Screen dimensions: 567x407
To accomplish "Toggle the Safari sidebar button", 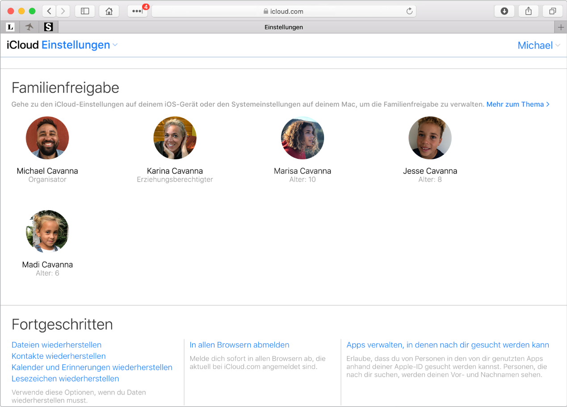I will (x=85, y=11).
